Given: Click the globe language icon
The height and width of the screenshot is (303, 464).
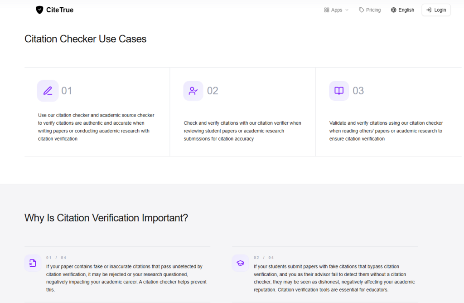Looking at the screenshot, I should pos(393,10).
